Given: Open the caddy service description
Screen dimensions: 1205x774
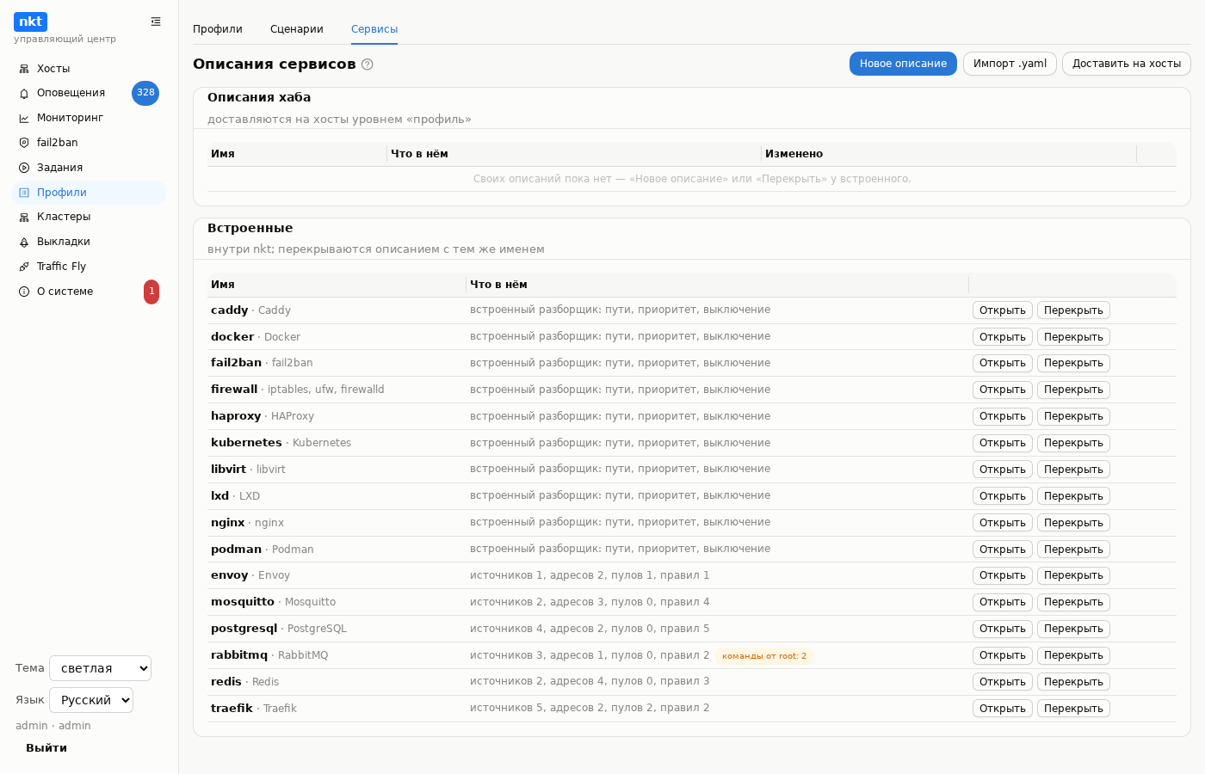Looking at the screenshot, I should tap(1003, 310).
